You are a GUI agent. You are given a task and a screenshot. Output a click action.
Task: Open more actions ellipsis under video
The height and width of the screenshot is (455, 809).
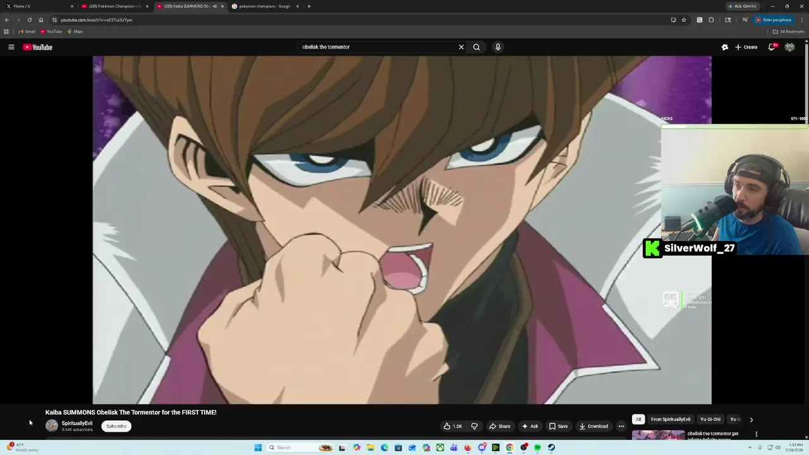point(621,426)
